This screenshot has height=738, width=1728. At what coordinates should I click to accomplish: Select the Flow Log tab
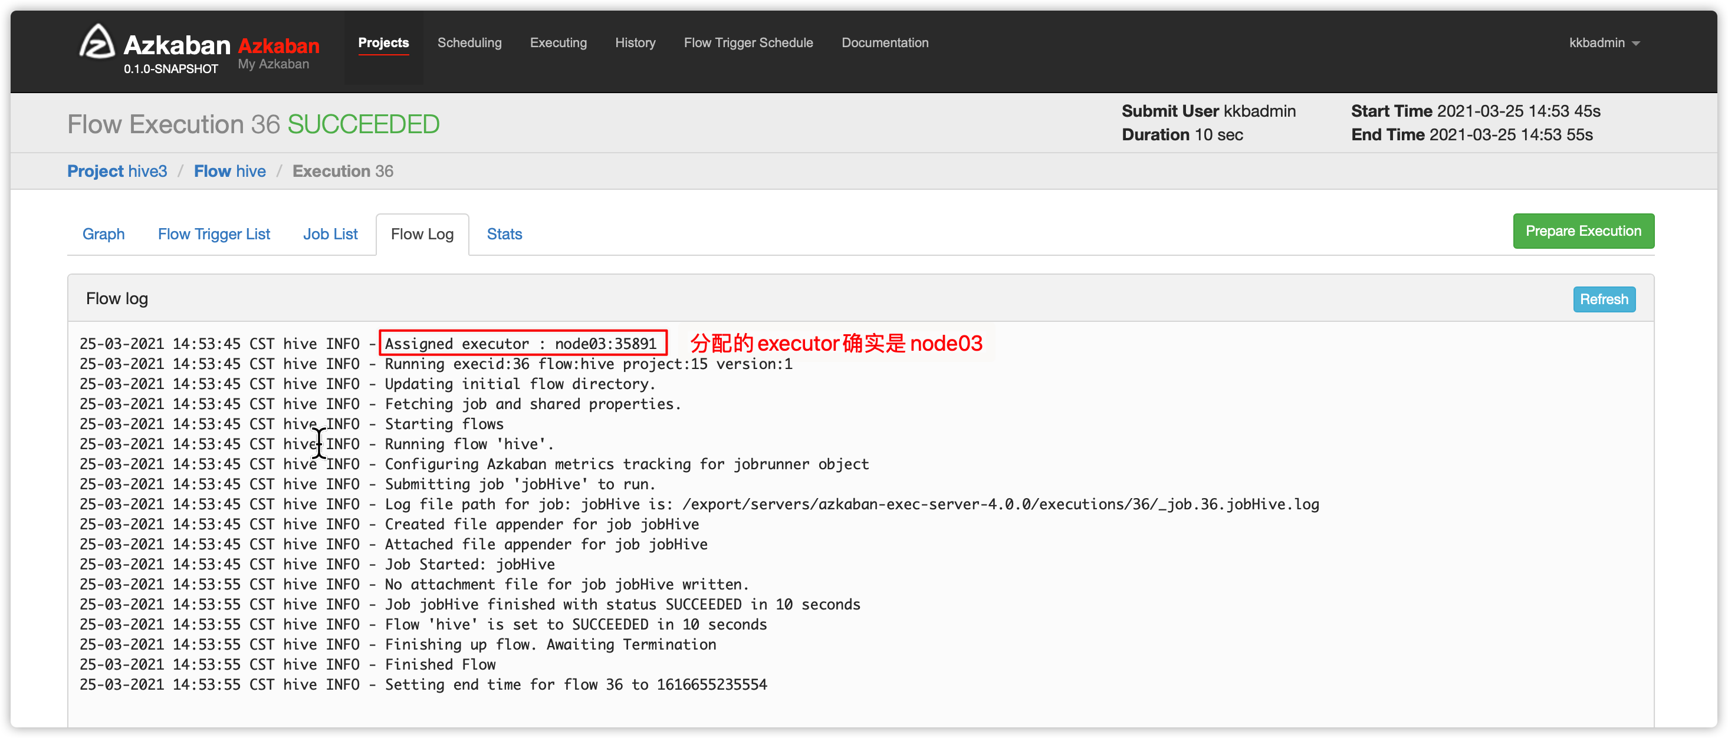422,235
